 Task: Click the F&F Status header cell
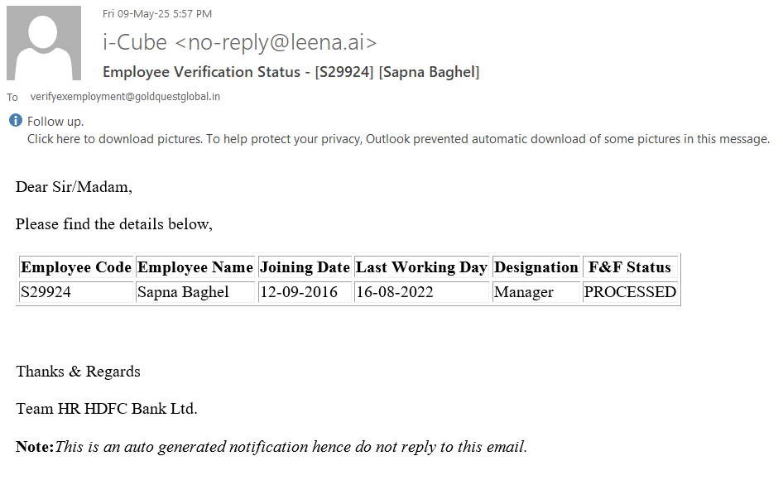[x=629, y=267]
